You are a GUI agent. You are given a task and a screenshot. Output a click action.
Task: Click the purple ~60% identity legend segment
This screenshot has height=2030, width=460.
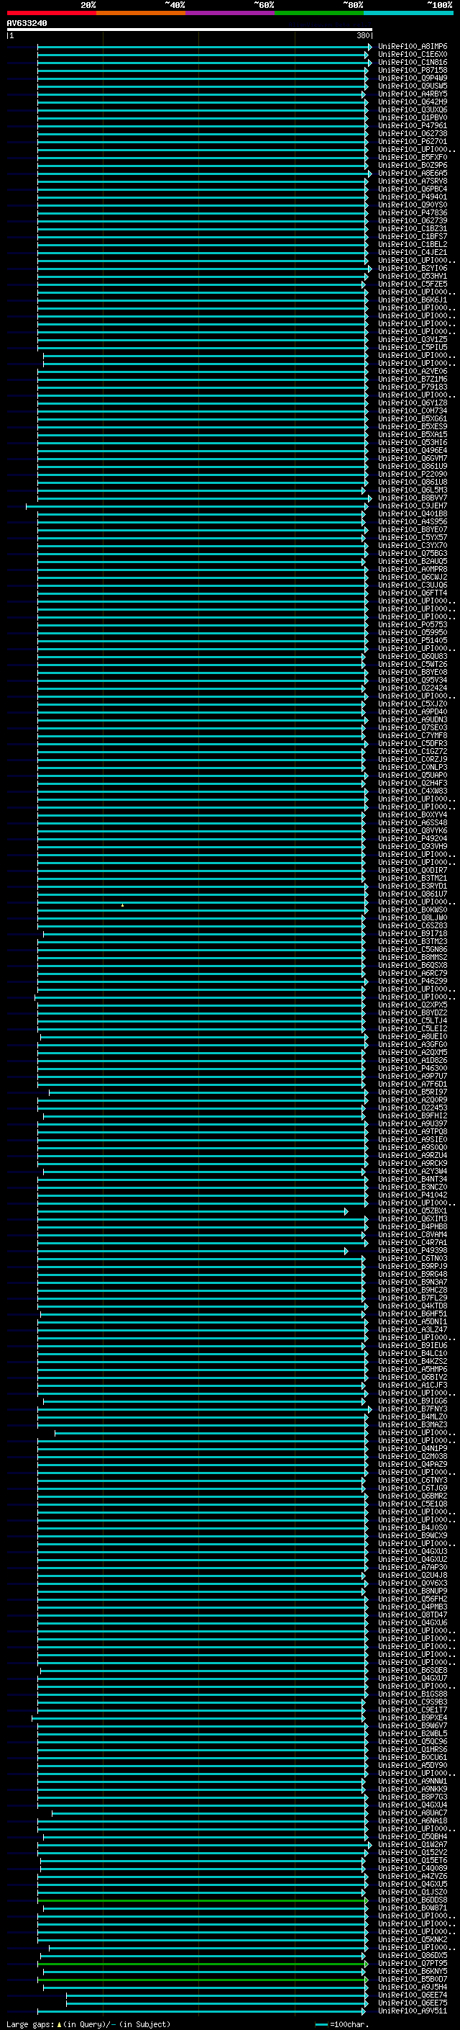click(231, 13)
